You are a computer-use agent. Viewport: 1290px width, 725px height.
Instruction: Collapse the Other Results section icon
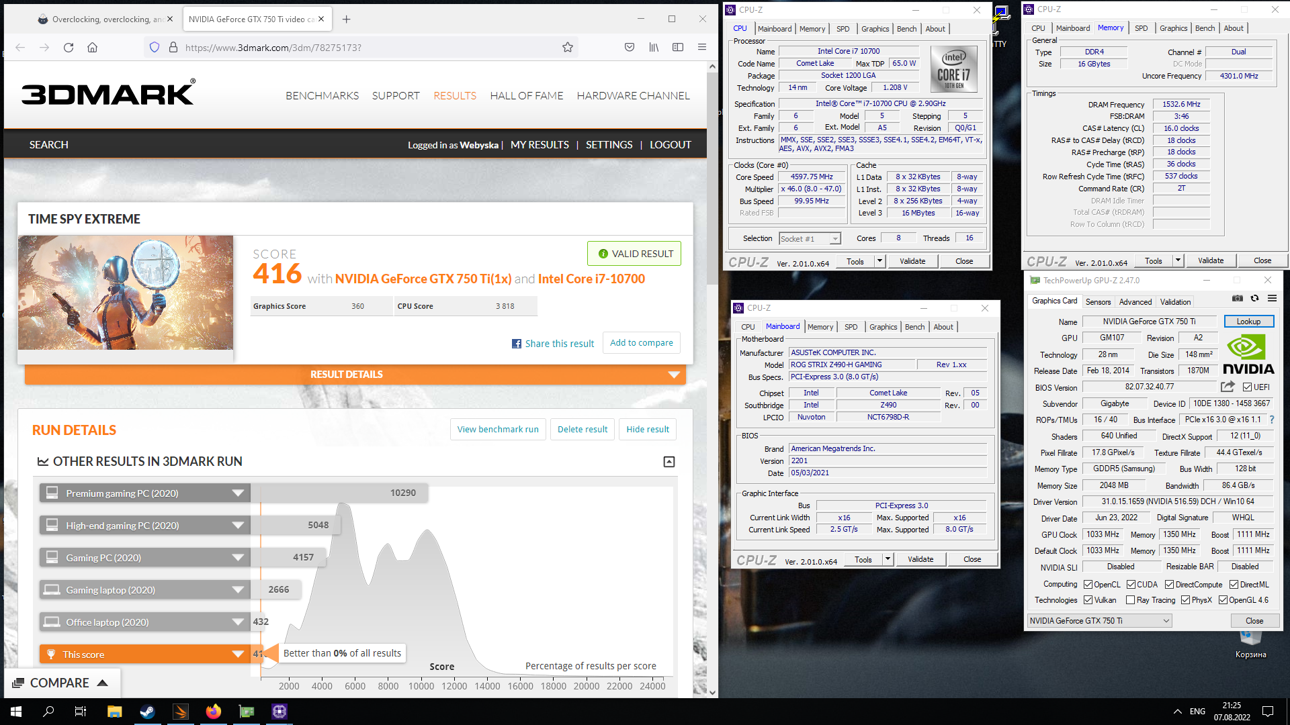coord(669,462)
